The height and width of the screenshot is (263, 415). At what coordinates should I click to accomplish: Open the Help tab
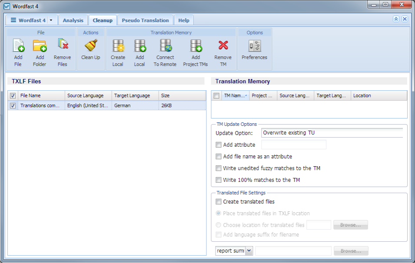[x=184, y=20]
